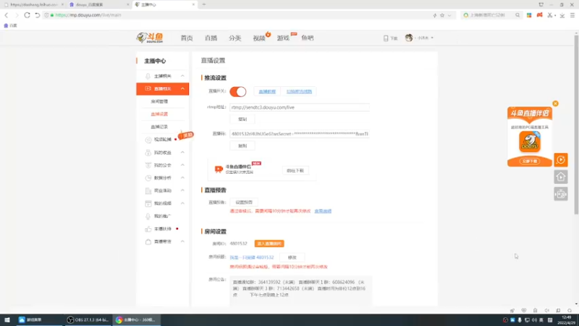Image resolution: width=579 pixels, height=326 pixels.
Task: Click the phone download icon in header
Action: tap(386, 38)
